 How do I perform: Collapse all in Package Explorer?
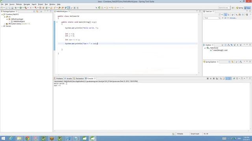click(34, 11)
